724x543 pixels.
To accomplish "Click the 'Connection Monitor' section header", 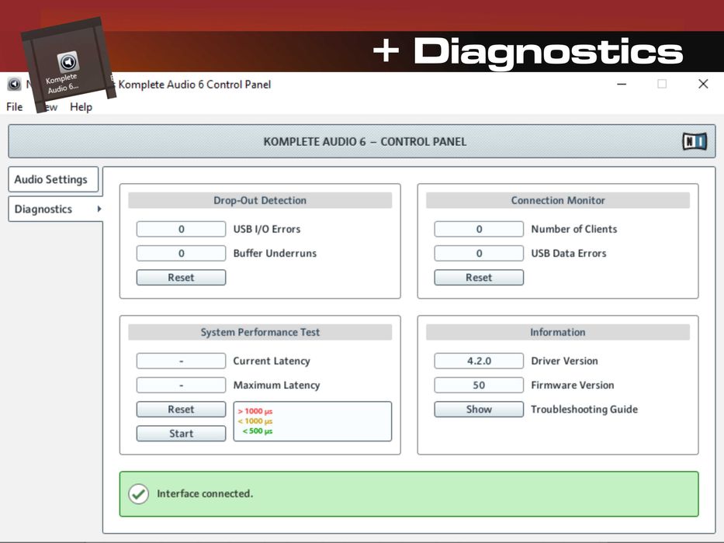I will coord(558,200).
